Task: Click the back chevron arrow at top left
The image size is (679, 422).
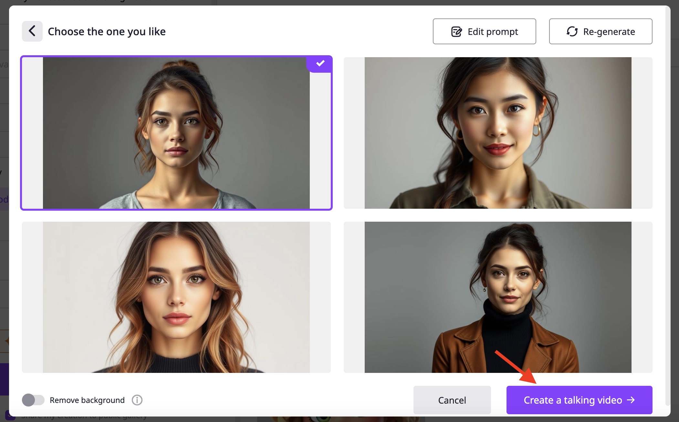Action: (x=32, y=31)
